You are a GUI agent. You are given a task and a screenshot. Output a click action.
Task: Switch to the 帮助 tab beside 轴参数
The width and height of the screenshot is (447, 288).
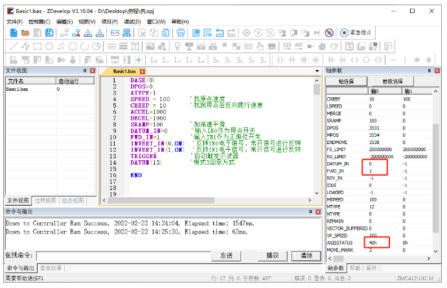(x=355, y=268)
